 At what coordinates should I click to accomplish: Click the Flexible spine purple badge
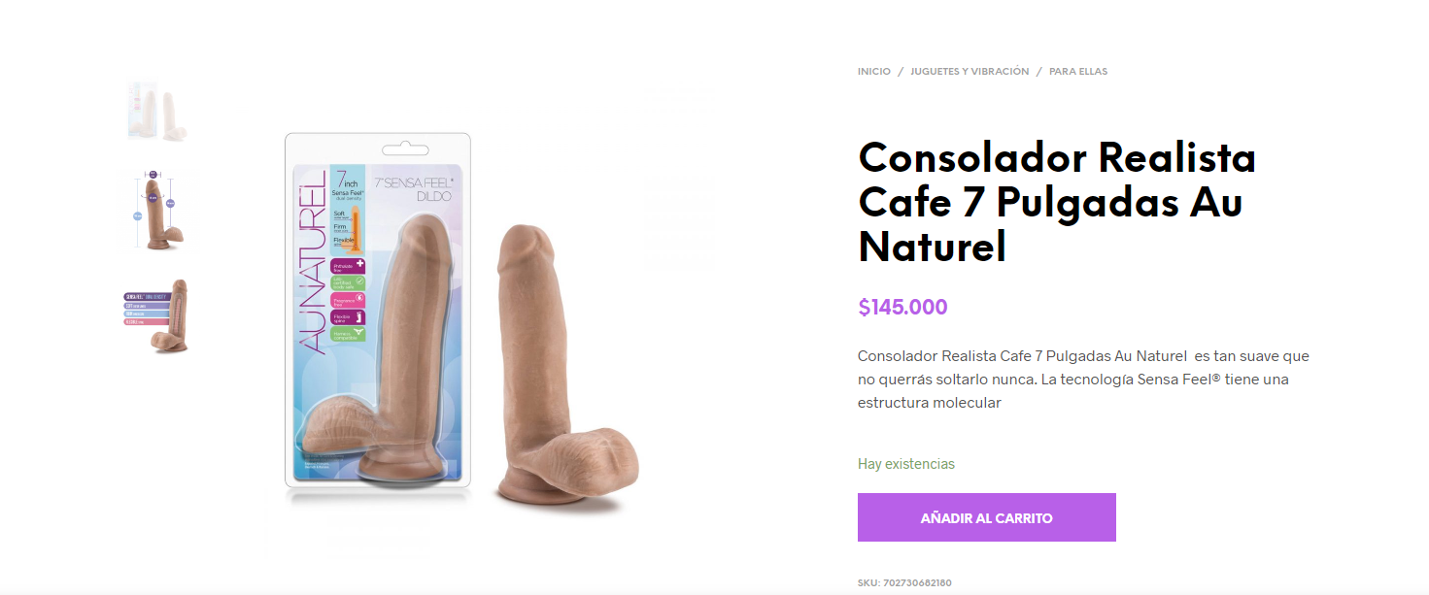coord(349,317)
